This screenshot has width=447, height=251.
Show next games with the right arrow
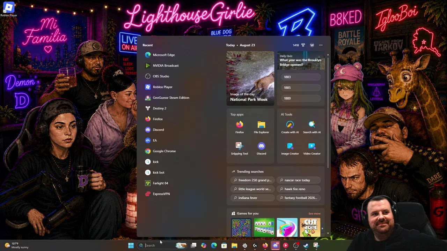pyautogui.click(x=322, y=229)
